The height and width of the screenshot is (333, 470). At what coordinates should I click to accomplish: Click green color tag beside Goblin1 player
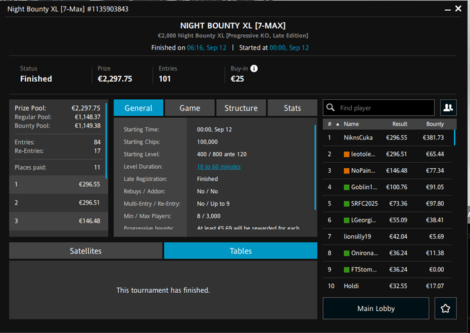[346, 187]
